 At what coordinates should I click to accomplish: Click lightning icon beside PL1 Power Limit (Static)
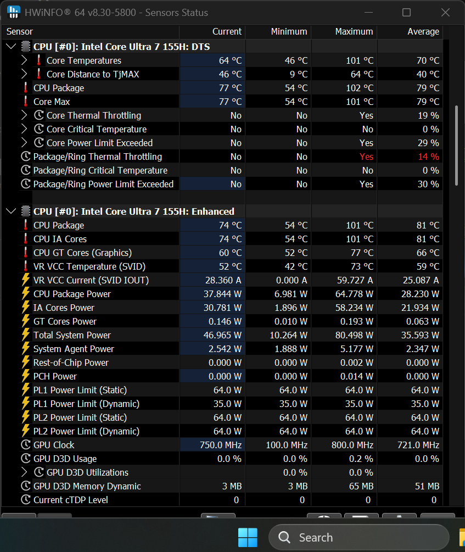pos(26,390)
